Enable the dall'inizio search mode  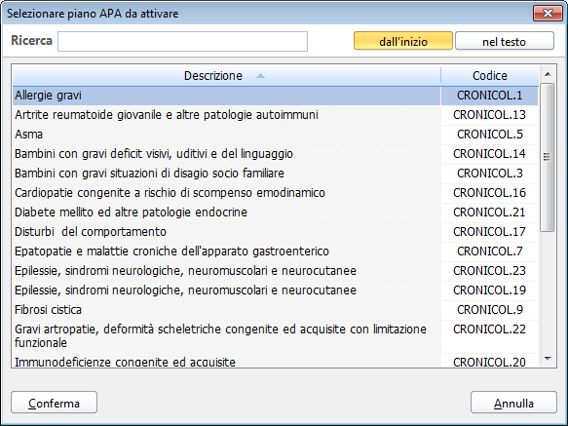pos(403,41)
